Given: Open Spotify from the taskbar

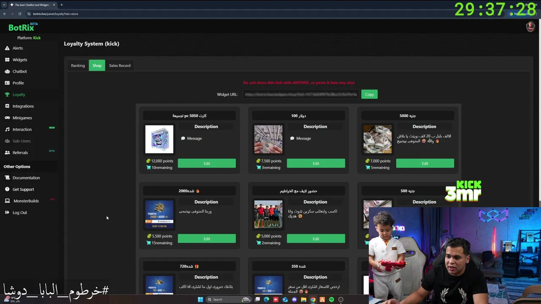Looking at the screenshot, I should point(331,299).
